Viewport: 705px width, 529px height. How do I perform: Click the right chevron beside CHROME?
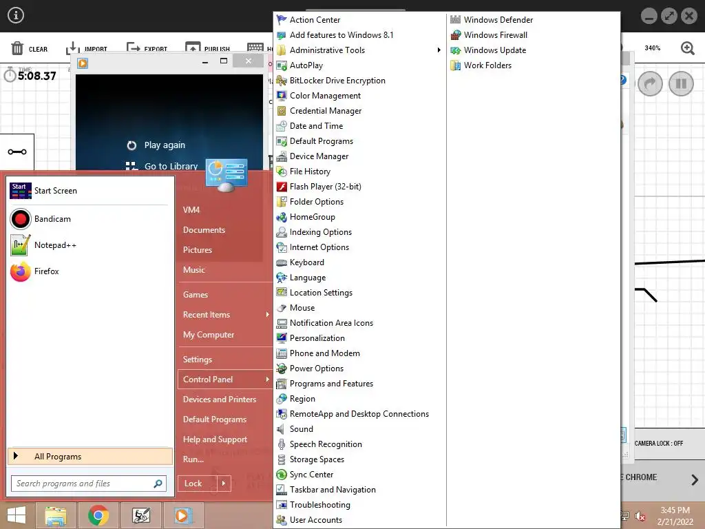695,480
